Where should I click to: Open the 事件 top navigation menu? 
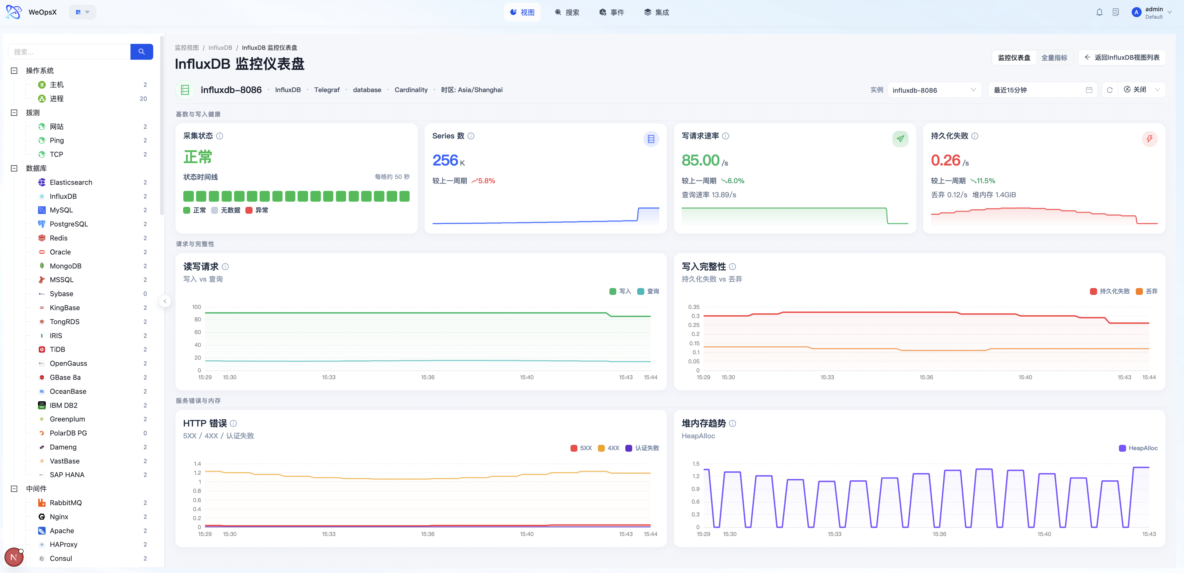(x=611, y=12)
